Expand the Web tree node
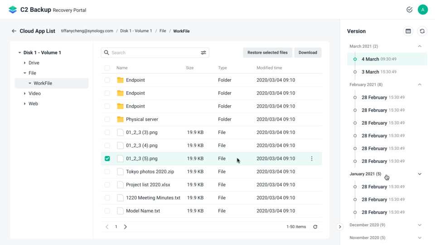Viewport: 435px width, 245px height. coord(24,103)
